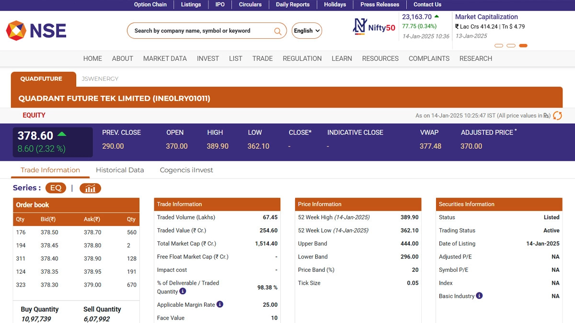Open the Option Chain link
The width and height of the screenshot is (575, 323).
point(150,5)
